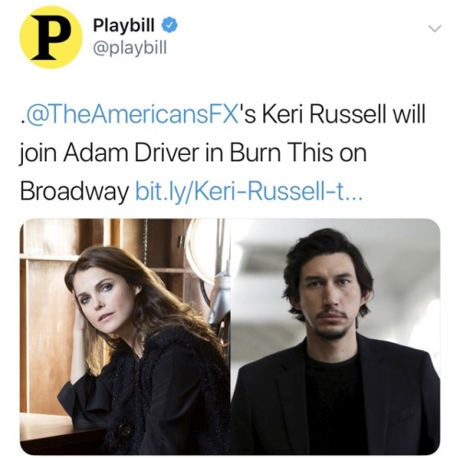Visit the @playbill handle

click(130, 48)
